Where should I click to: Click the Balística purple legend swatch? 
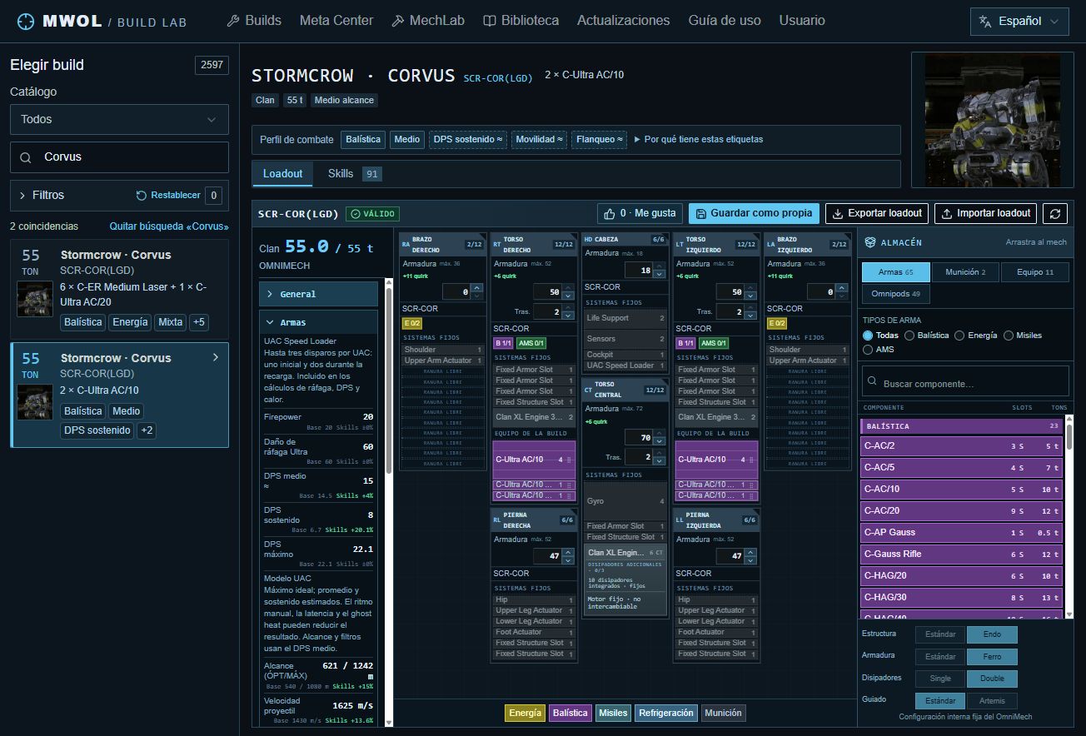[x=570, y=714]
